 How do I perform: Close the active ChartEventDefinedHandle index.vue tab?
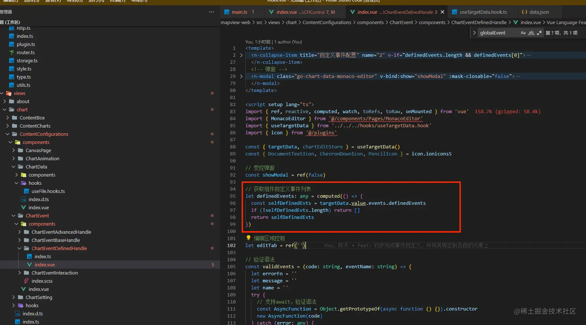click(x=442, y=12)
